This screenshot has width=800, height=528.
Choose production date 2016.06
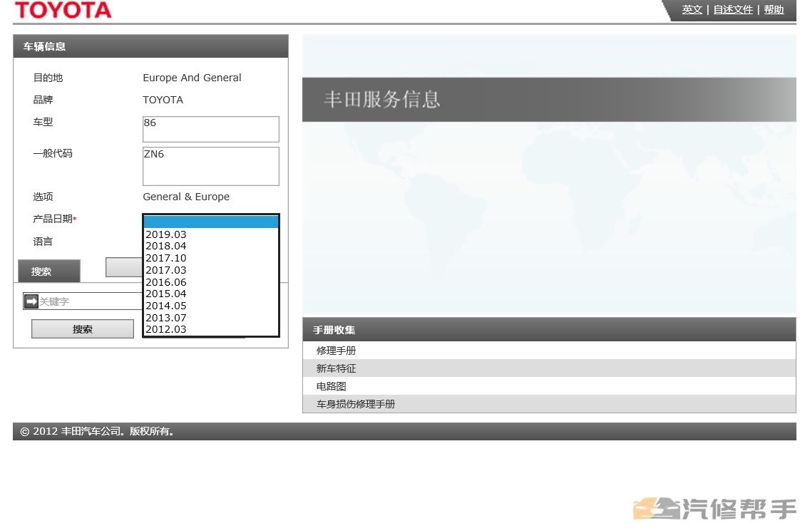point(211,282)
